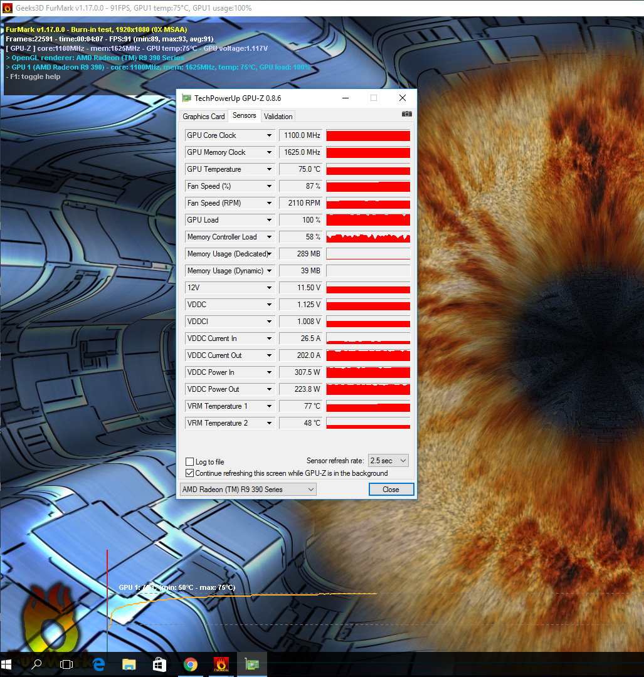The width and height of the screenshot is (644, 677).
Task: Open VDDC Power Out dropdown
Action: coord(269,389)
